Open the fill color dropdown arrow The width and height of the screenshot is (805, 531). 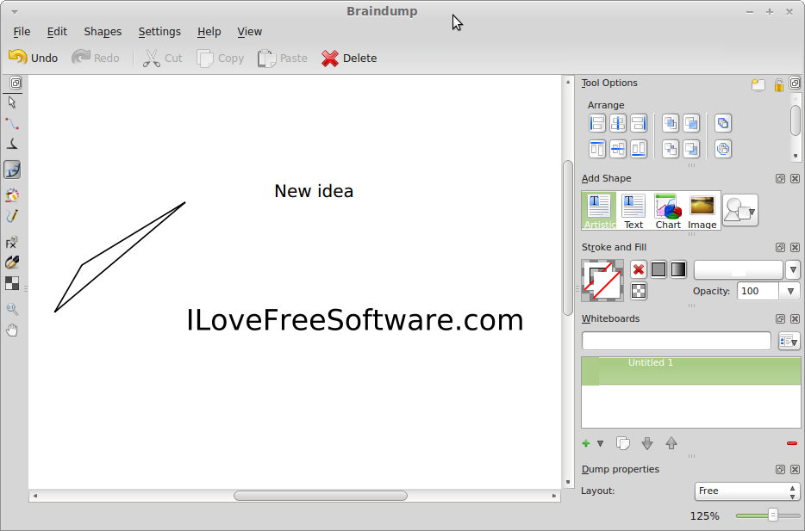tap(793, 269)
